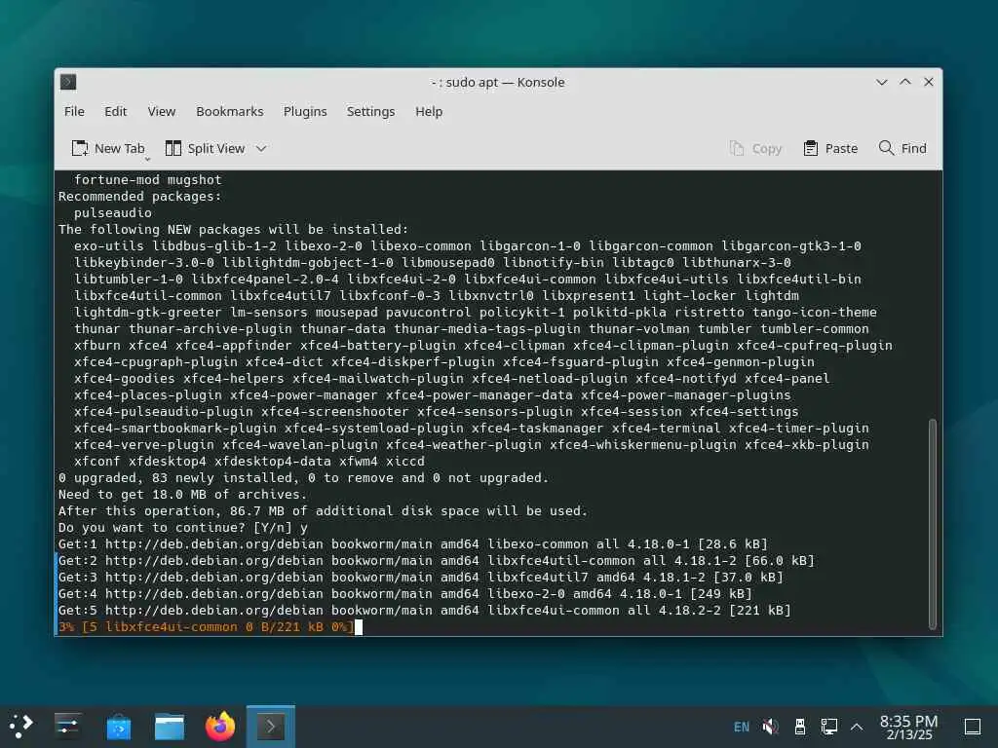This screenshot has height=748, width=998.
Task: Close the Konsole window
Action: tap(929, 82)
